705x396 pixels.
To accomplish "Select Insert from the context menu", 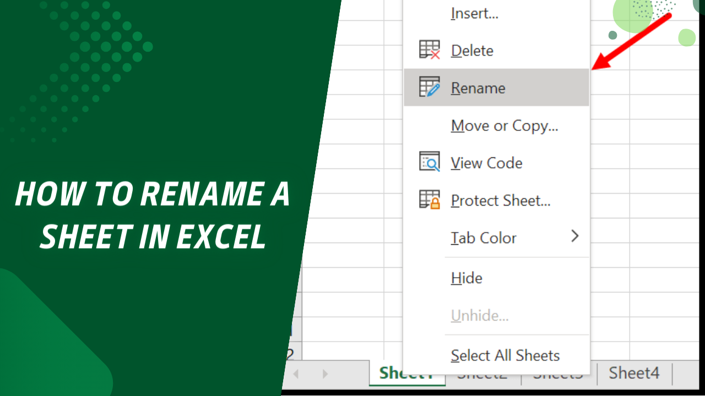I will click(474, 13).
